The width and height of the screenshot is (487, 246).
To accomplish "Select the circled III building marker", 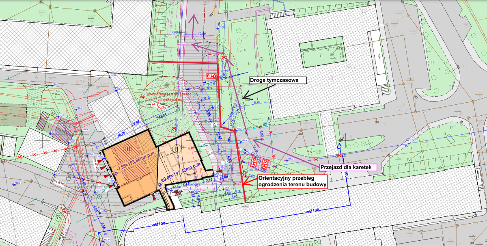I will (x=128, y=149).
